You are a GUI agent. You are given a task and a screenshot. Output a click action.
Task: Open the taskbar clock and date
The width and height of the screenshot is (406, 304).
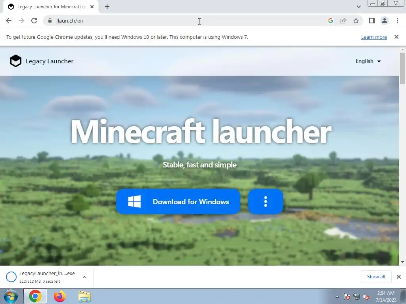(386, 296)
